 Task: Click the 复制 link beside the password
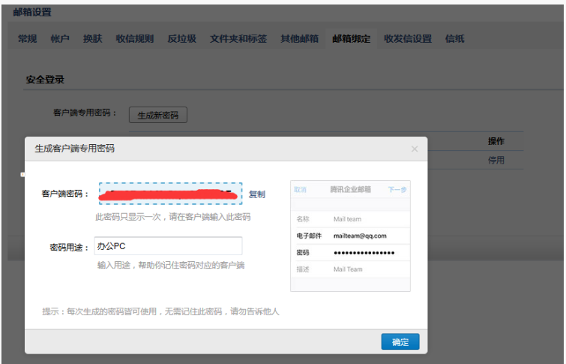click(257, 194)
